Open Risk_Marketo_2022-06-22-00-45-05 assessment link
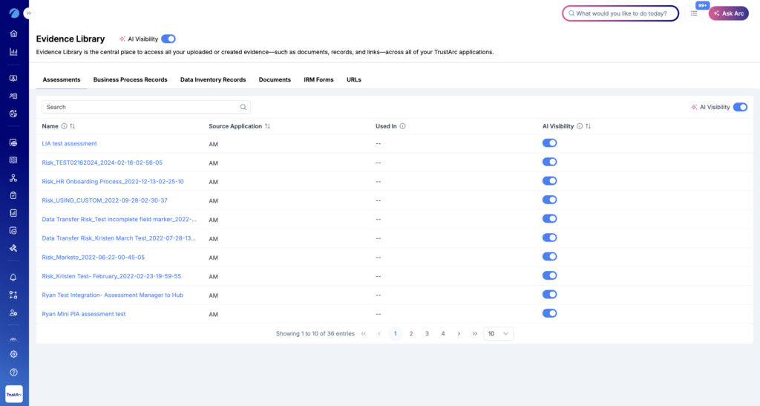 [94, 257]
